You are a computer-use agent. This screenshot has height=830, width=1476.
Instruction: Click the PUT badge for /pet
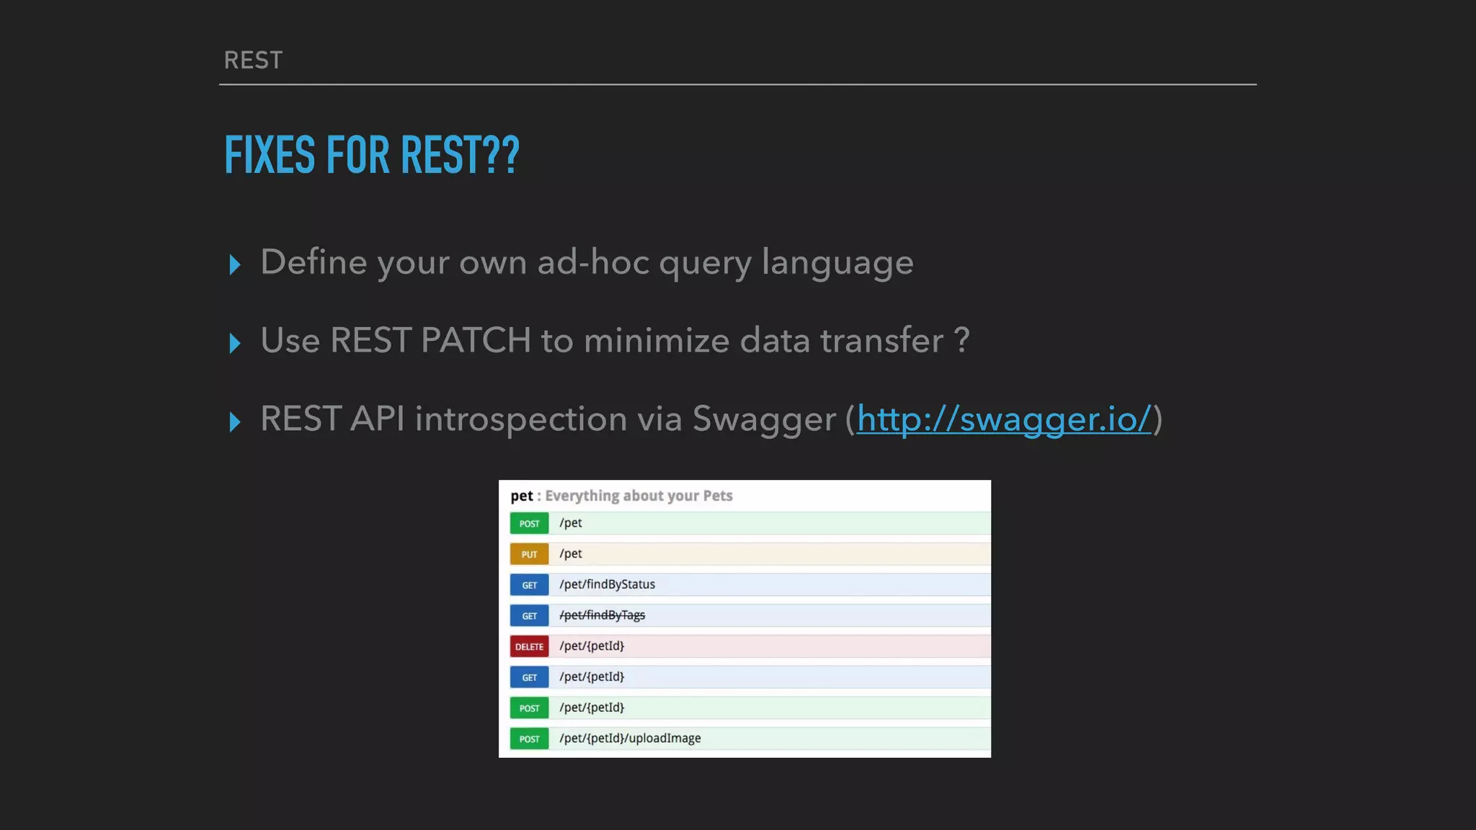click(x=529, y=554)
